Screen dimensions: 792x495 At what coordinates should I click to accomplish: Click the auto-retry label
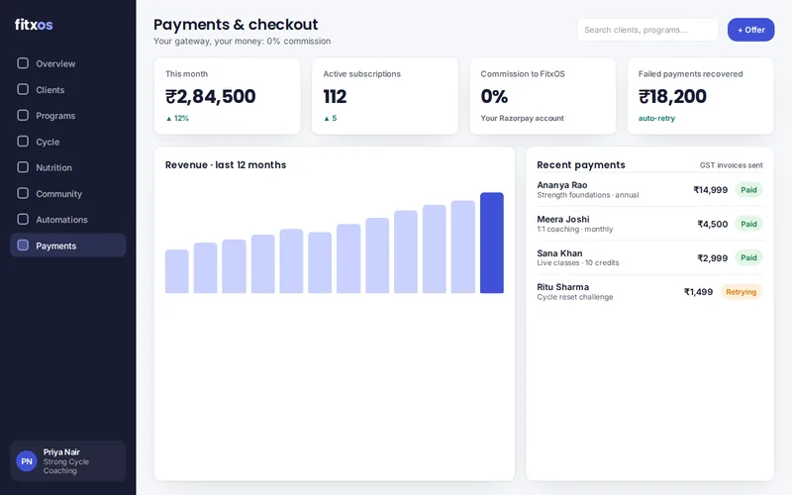coord(656,118)
